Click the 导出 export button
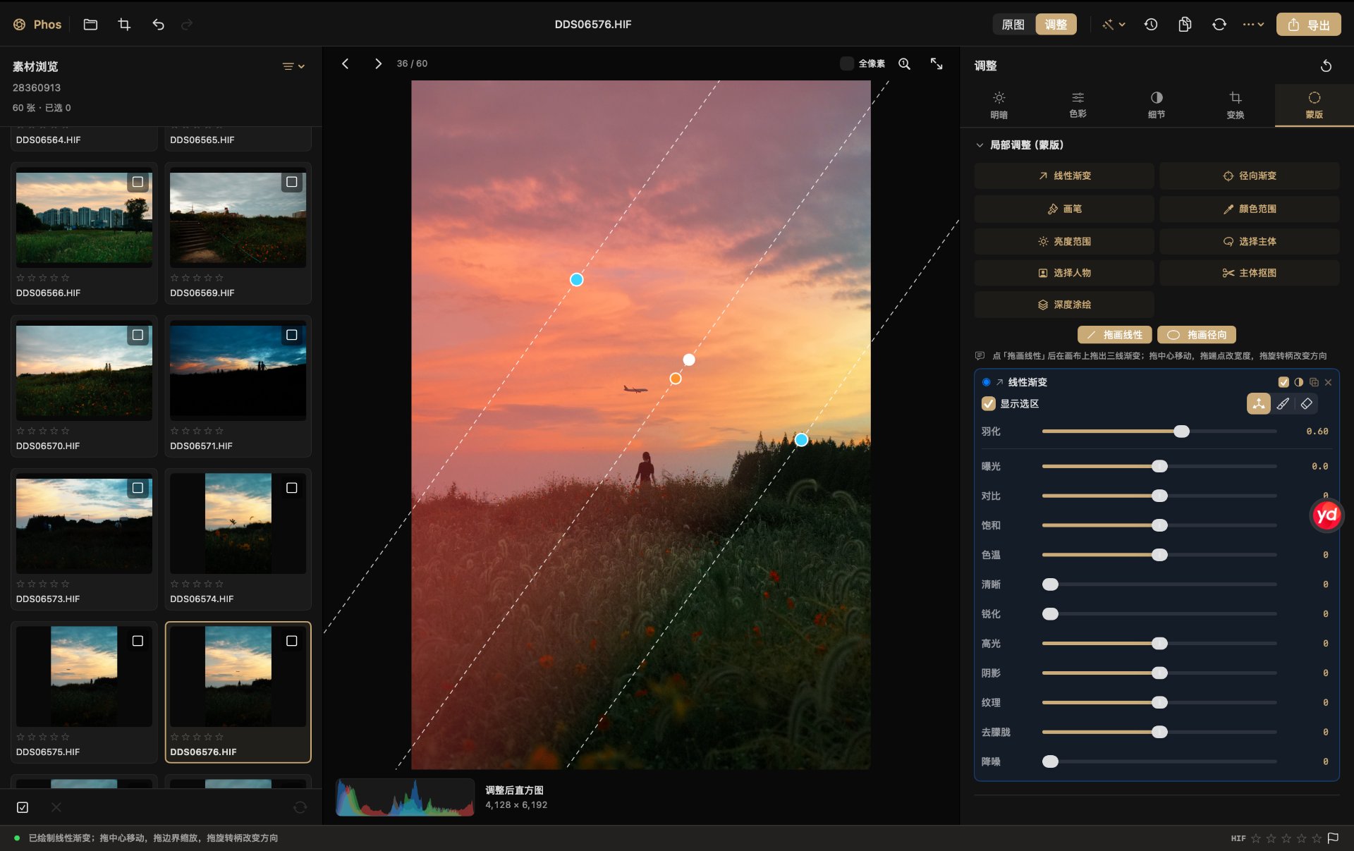 (x=1309, y=25)
